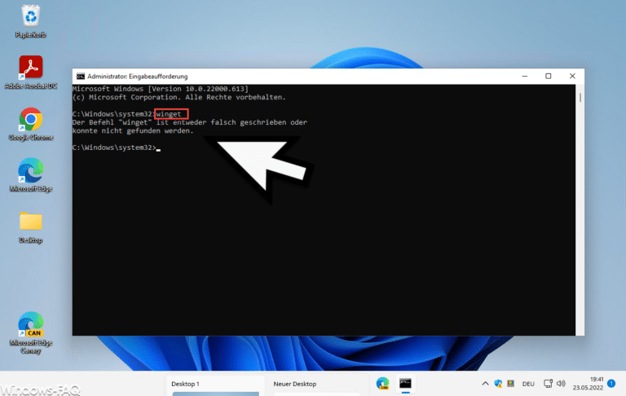Image resolution: width=626 pixels, height=396 pixels.
Task: Open the Windows Security tray icon
Action: (499, 383)
